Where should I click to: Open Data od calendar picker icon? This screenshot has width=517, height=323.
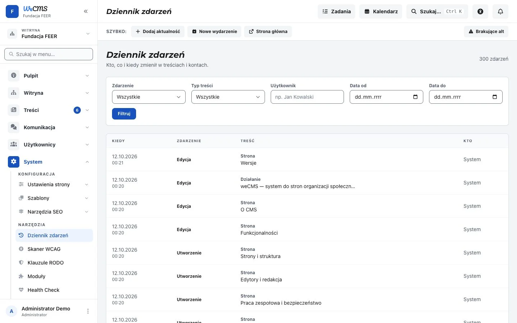(415, 97)
